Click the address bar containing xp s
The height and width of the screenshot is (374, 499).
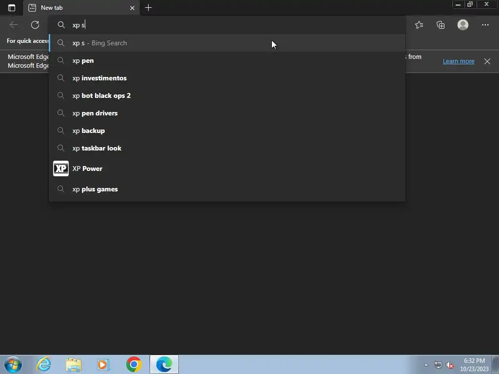[227, 25]
